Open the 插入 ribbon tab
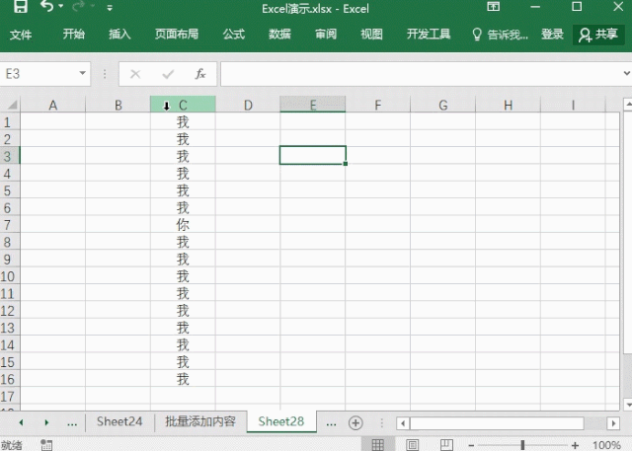The height and width of the screenshot is (451, 632). (119, 35)
